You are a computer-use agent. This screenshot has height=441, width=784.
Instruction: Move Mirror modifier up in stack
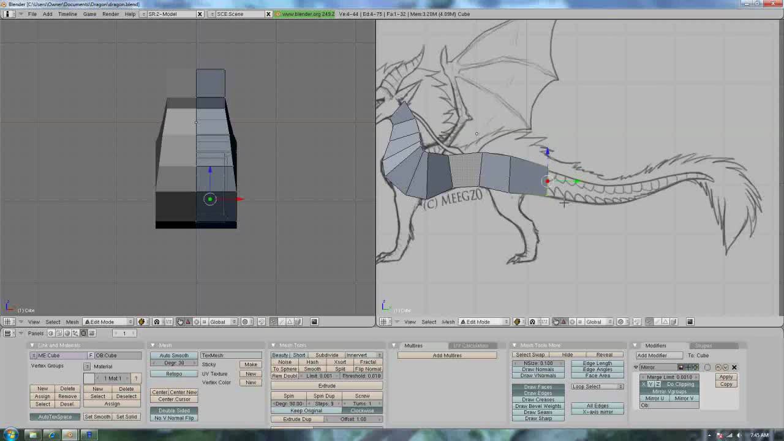[x=718, y=367]
